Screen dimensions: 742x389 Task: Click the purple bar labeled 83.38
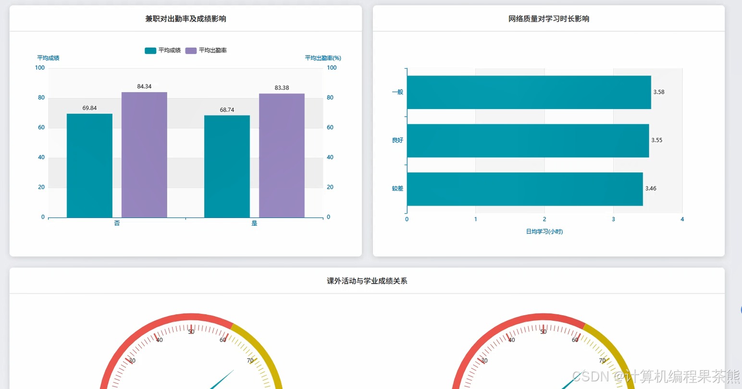click(282, 156)
